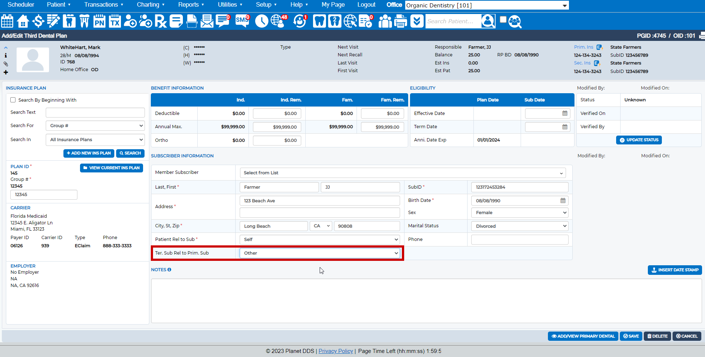The image size is (705, 357).
Task: Open the Charting menu
Action: [150, 5]
